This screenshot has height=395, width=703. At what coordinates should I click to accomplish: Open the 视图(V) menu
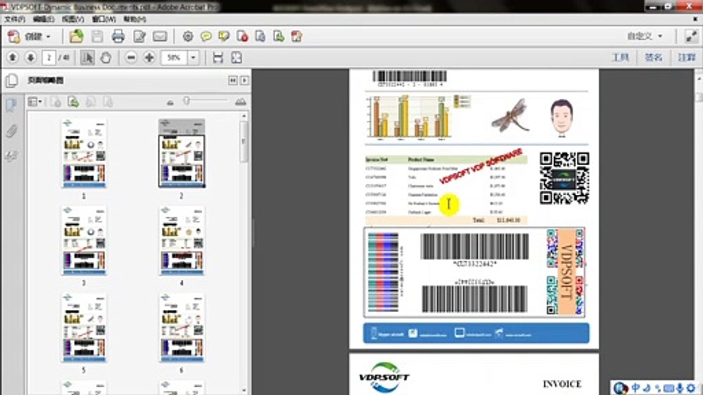(x=73, y=19)
